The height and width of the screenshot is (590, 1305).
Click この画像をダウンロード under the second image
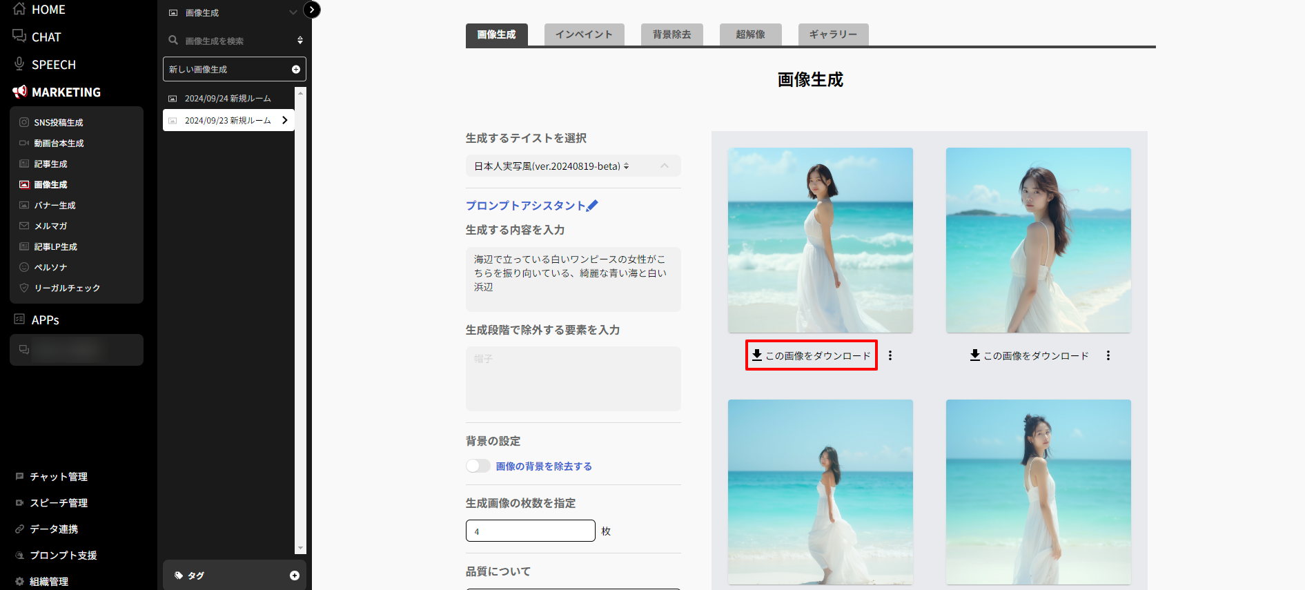tap(1029, 355)
